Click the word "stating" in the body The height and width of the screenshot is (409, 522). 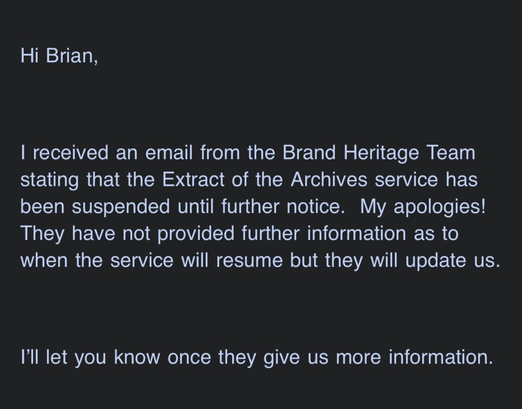pos(49,180)
